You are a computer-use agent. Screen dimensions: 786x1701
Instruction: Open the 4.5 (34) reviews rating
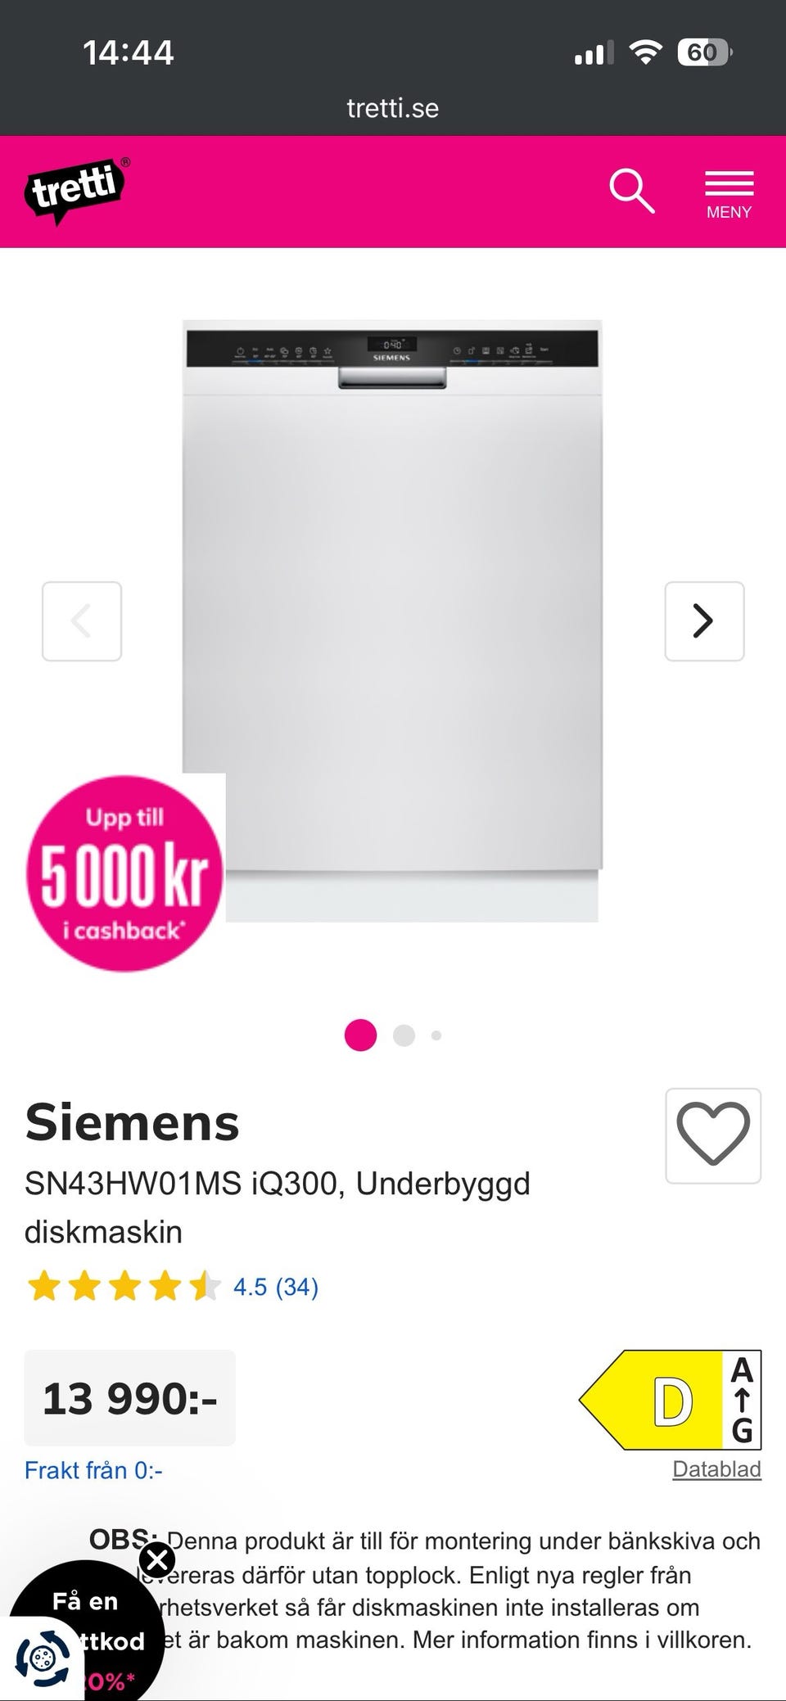tap(276, 1287)
